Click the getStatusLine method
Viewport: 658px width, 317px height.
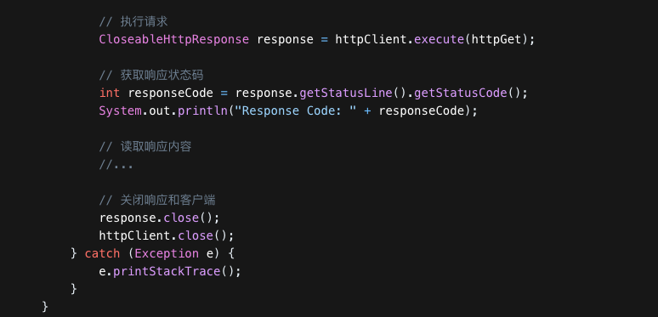coord(346,93)
